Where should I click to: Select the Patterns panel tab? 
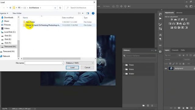pyautogui.click(x=126, y=50)
